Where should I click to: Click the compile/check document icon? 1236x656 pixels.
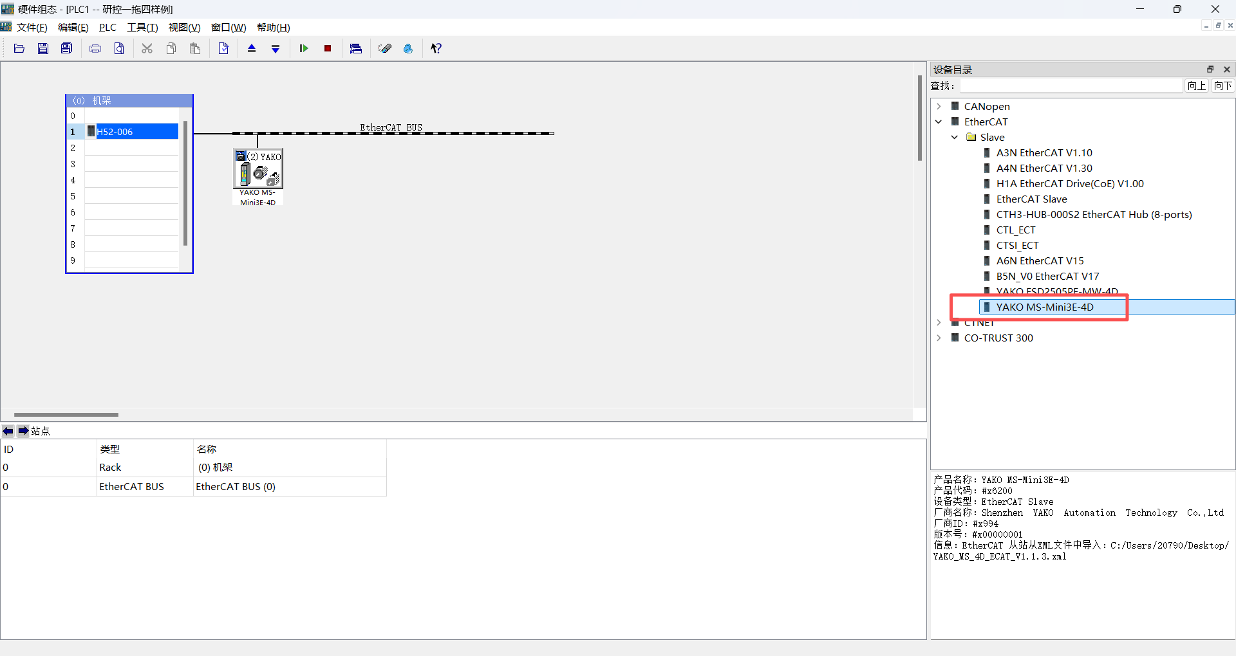point(223,48)
